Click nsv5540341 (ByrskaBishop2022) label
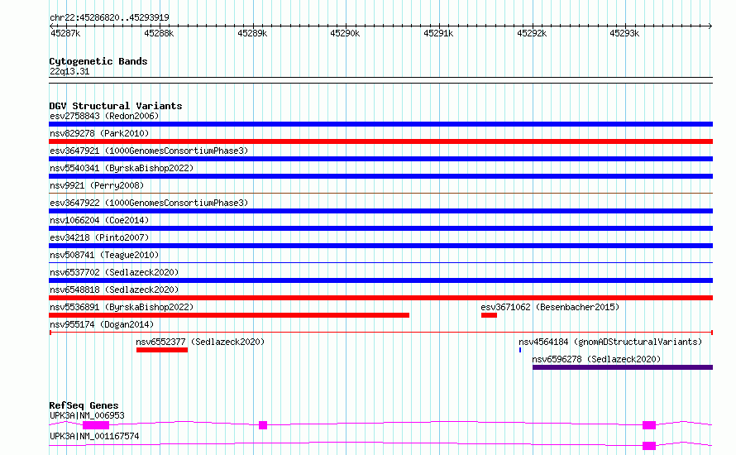This screenshot has height=455, width=736. pyautogui.click(x=122, y=168)
